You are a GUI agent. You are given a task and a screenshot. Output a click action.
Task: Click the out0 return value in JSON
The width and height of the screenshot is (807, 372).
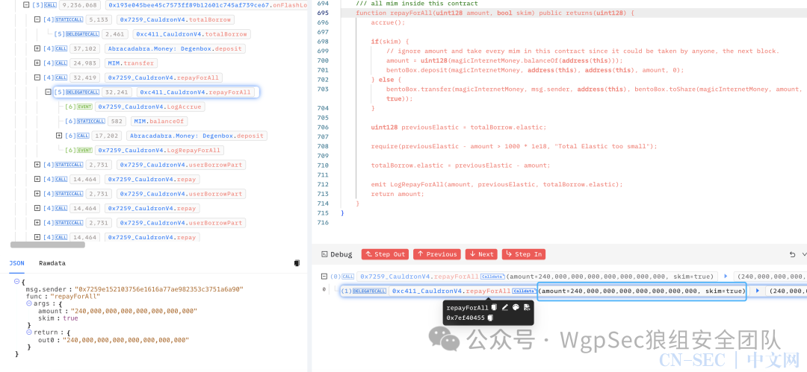tap(126, 340)
